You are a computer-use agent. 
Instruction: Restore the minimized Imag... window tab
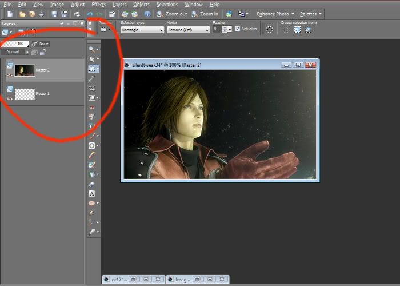198,279
